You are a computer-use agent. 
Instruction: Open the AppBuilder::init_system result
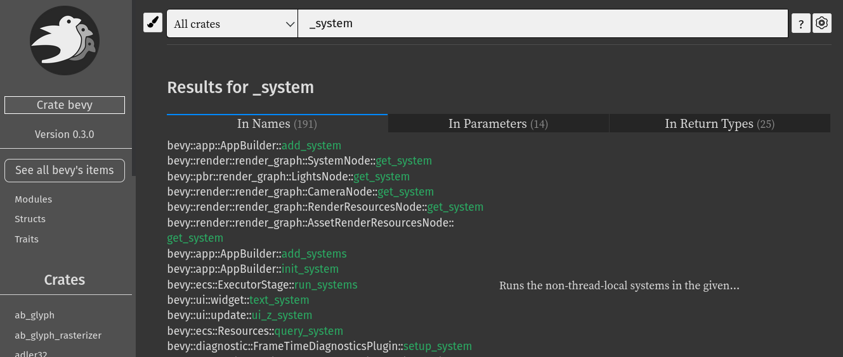tap(310, 269)
